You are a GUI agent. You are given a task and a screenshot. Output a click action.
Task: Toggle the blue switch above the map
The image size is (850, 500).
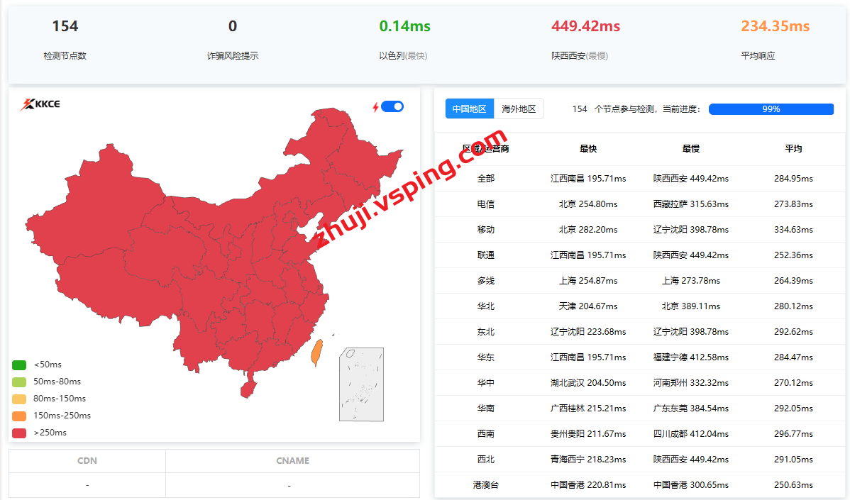[392, 106]
